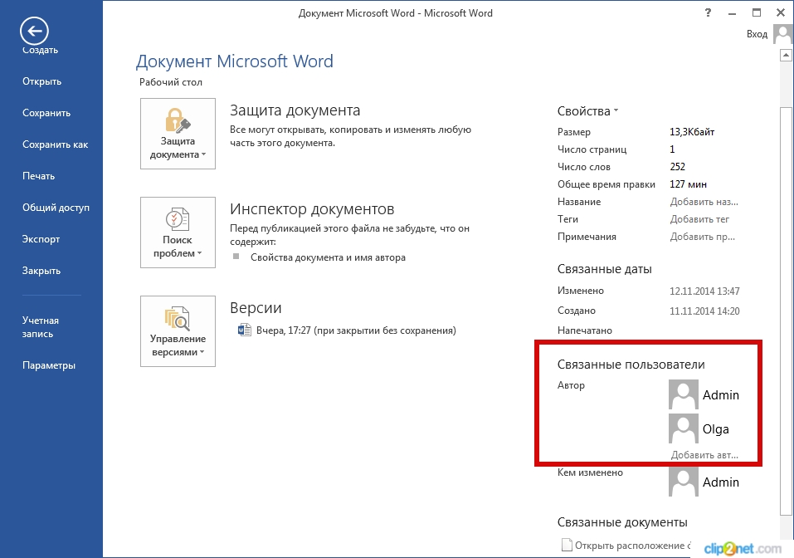Image resolution: width=794 pixels, height=558 pixels.
Task: Click the Связанные документы heading
Action: coord(622,522)
